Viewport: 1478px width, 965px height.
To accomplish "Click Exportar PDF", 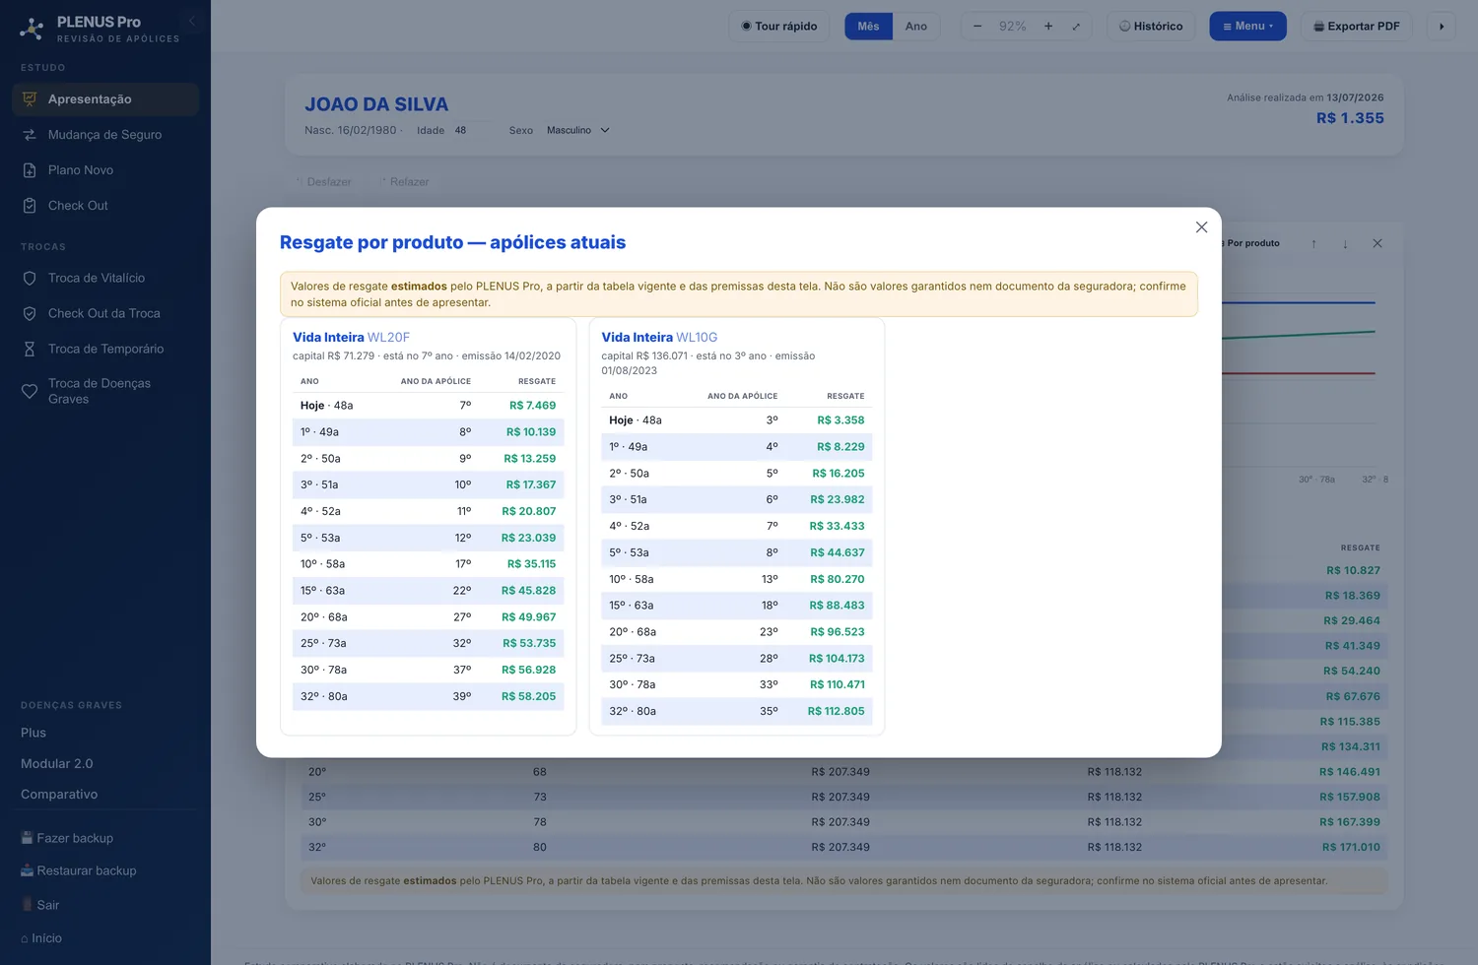I will 1357,27.
